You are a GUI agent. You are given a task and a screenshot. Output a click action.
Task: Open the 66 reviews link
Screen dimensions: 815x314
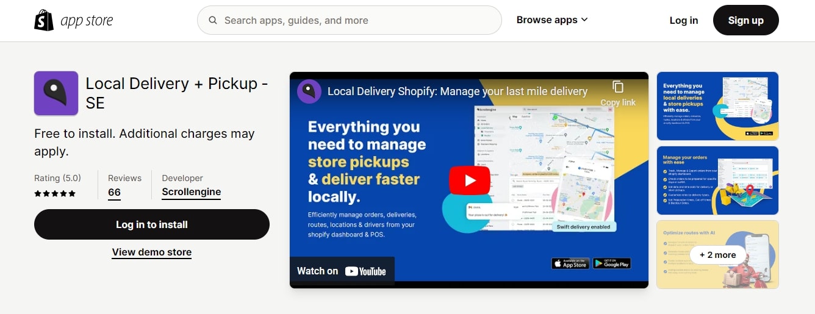[114, 193]
